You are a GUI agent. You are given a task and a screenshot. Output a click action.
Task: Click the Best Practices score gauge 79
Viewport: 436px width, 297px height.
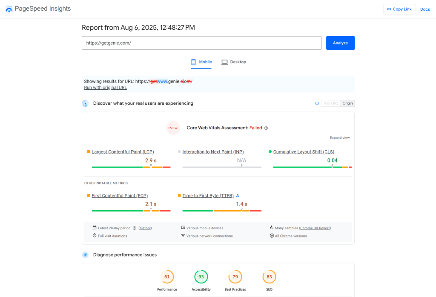coord(235,277)
